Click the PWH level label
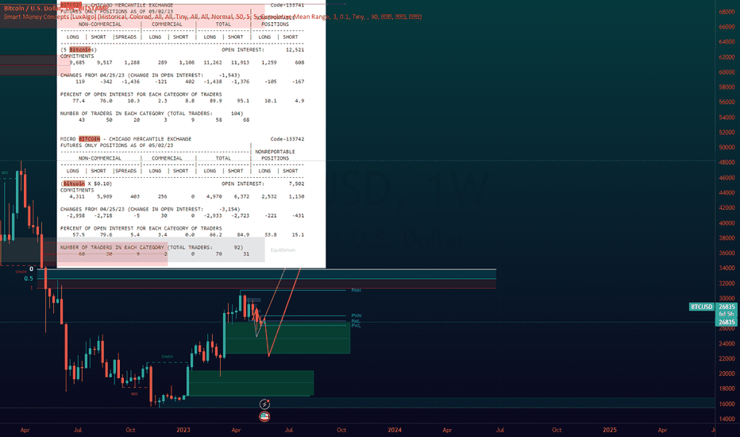The width and height of the screenshot is (740, 437). coord(357,315)
